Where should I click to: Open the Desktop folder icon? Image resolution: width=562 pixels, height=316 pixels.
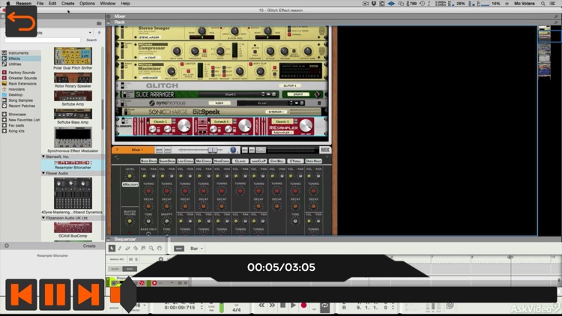tap(4, 94)
